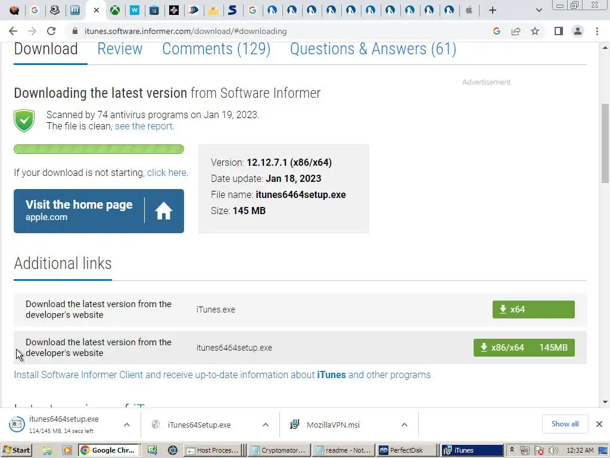Click the browser forward arrow

(32, 31)
